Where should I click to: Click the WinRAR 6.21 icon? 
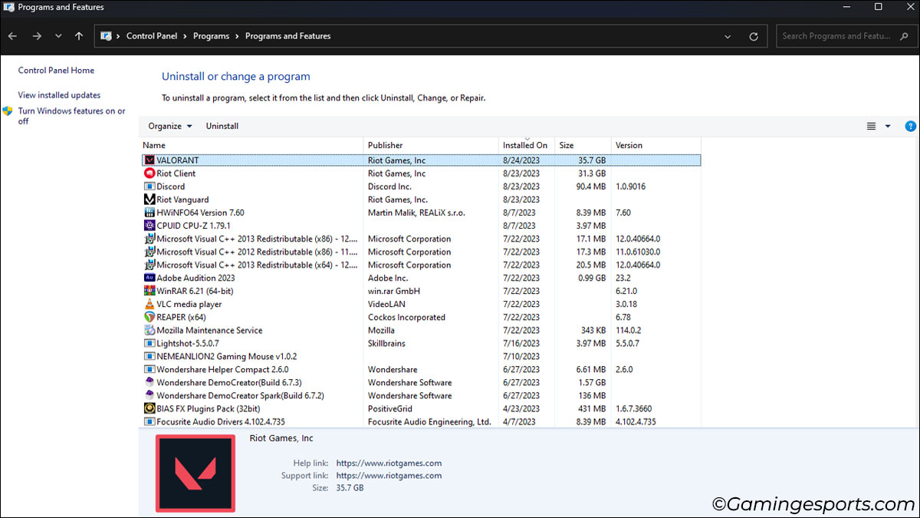[x=149, y=291]
